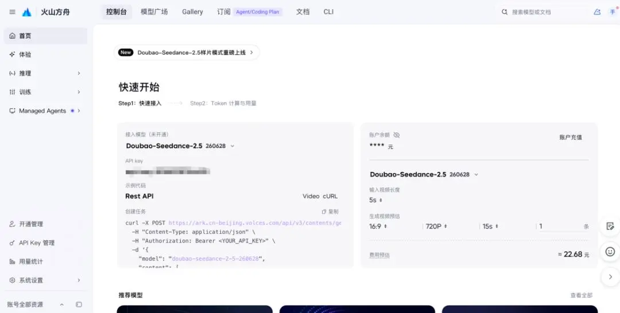Open CLI tab

pos(328,12)
